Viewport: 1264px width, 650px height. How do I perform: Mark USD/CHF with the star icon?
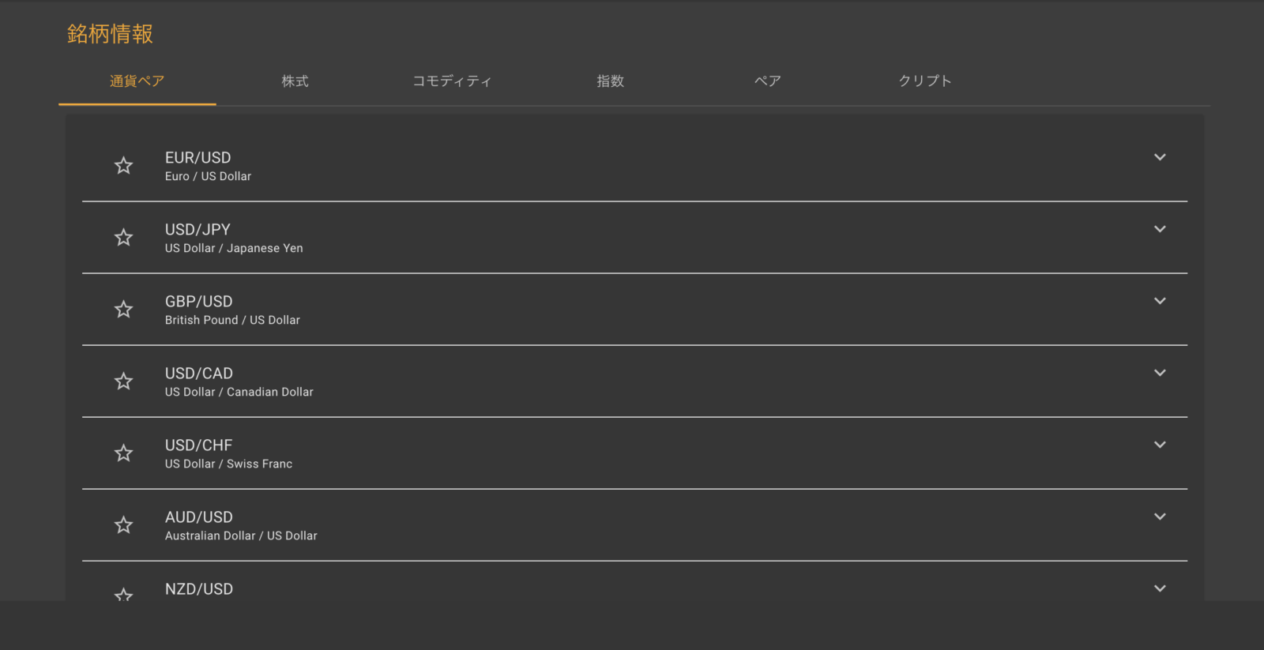pyautogui.click(x=124, y=453)
